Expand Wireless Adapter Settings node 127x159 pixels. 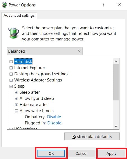click(x=11, y=80)
